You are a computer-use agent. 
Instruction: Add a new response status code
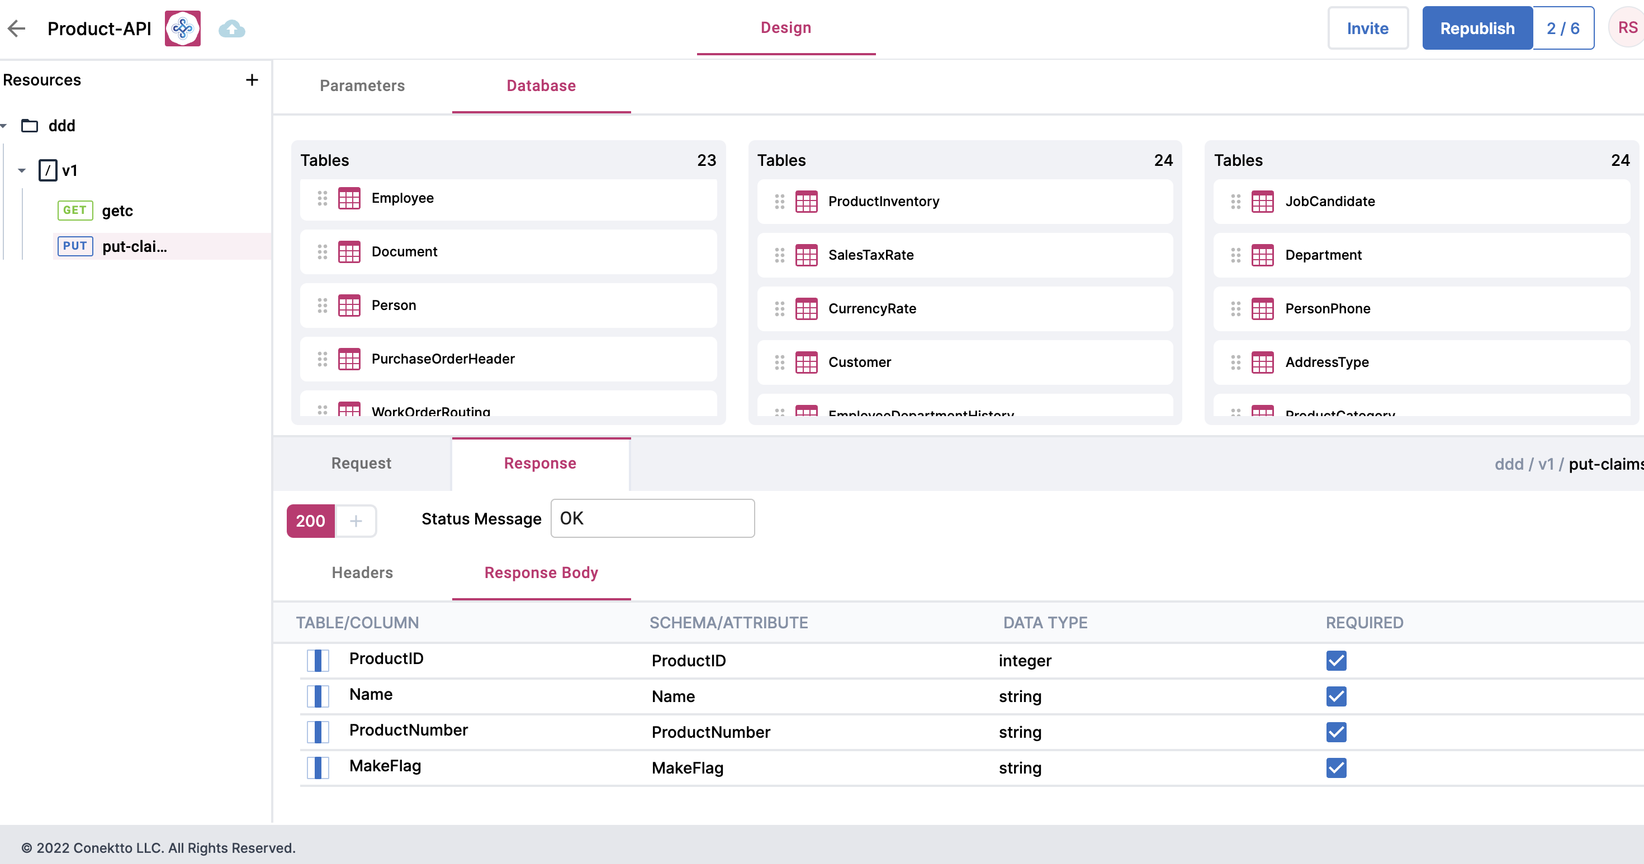(x=356, y=521)
